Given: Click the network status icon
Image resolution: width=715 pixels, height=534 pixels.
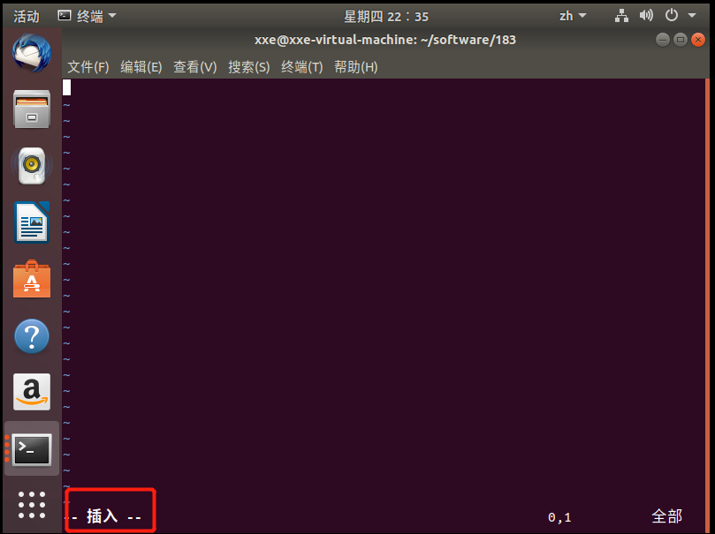Looking at the screenshot, I should coord(621,16).
